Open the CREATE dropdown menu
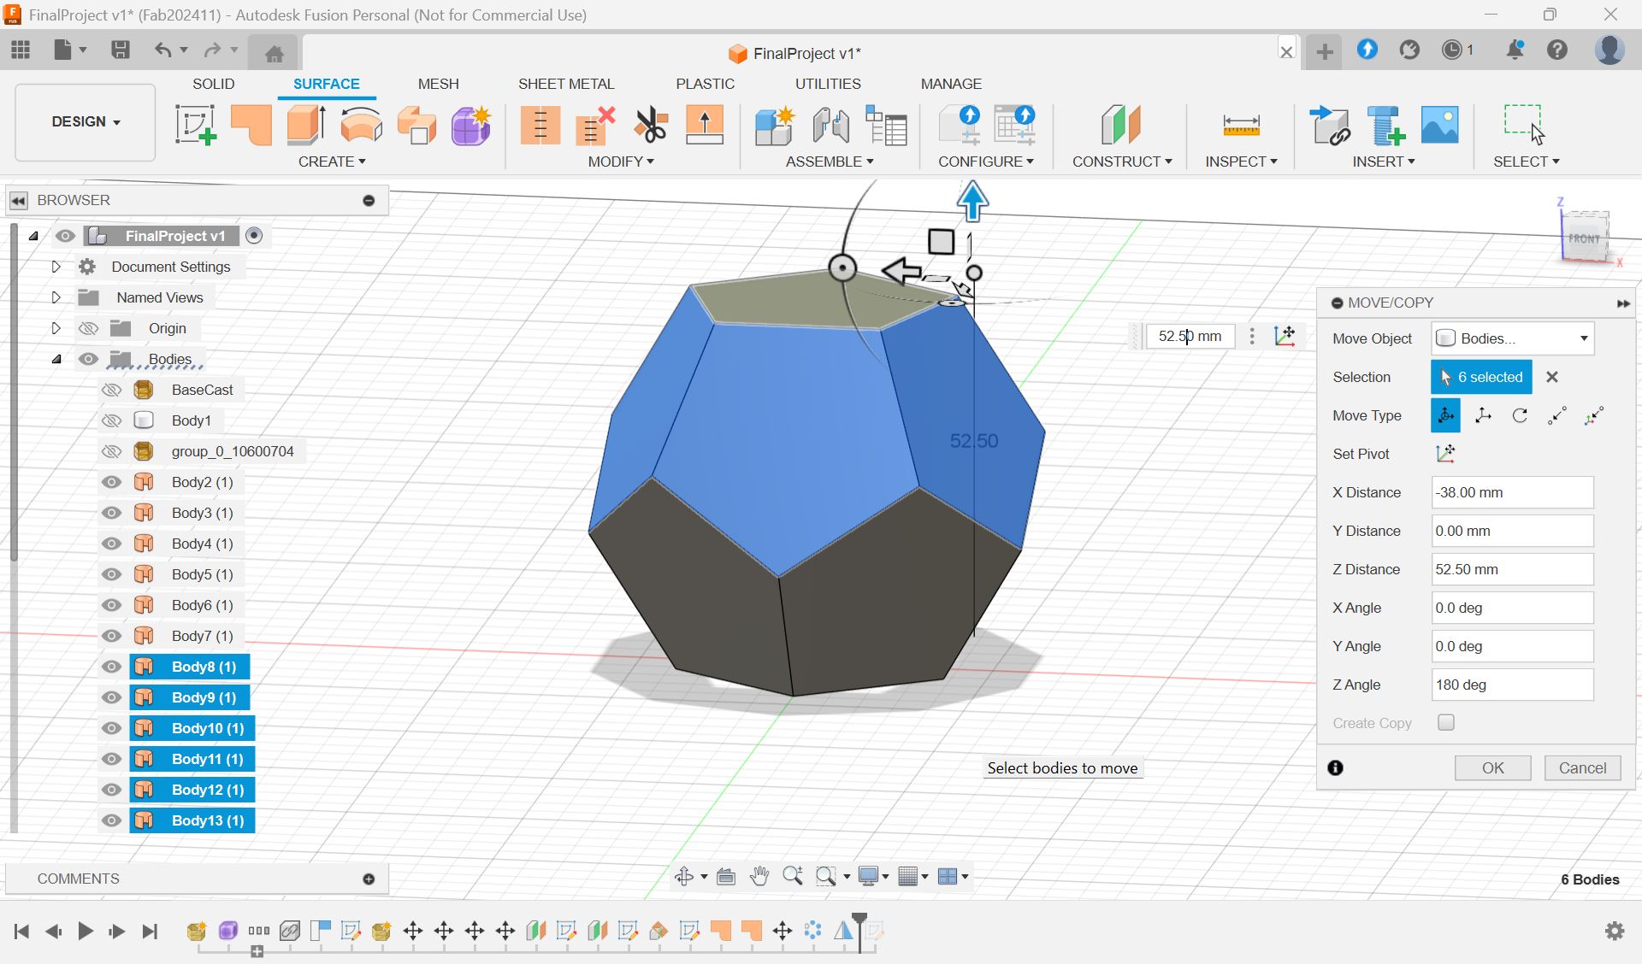This screenshot has height=964, width=1642. (332, 162)
